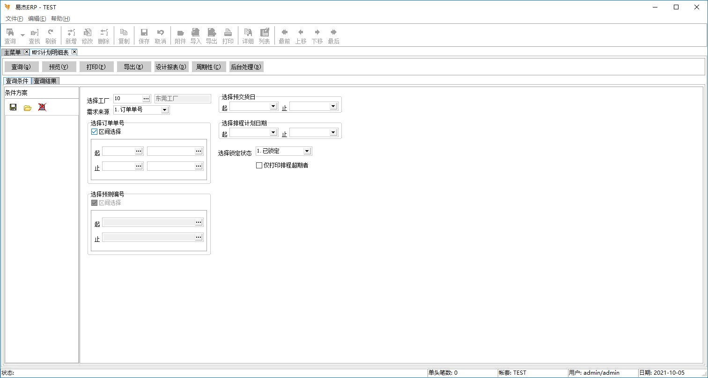Open the 选择预交货日 start date dropdown

pos(273,106)
